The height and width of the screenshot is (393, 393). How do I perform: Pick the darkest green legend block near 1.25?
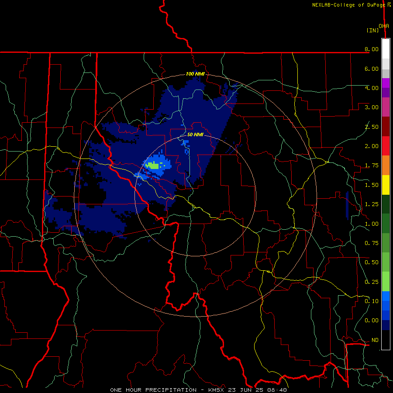(386, 204)
